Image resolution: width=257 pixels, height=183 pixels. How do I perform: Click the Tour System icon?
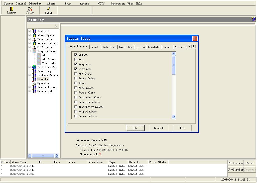pyautogui.click(x=34, y=39)
